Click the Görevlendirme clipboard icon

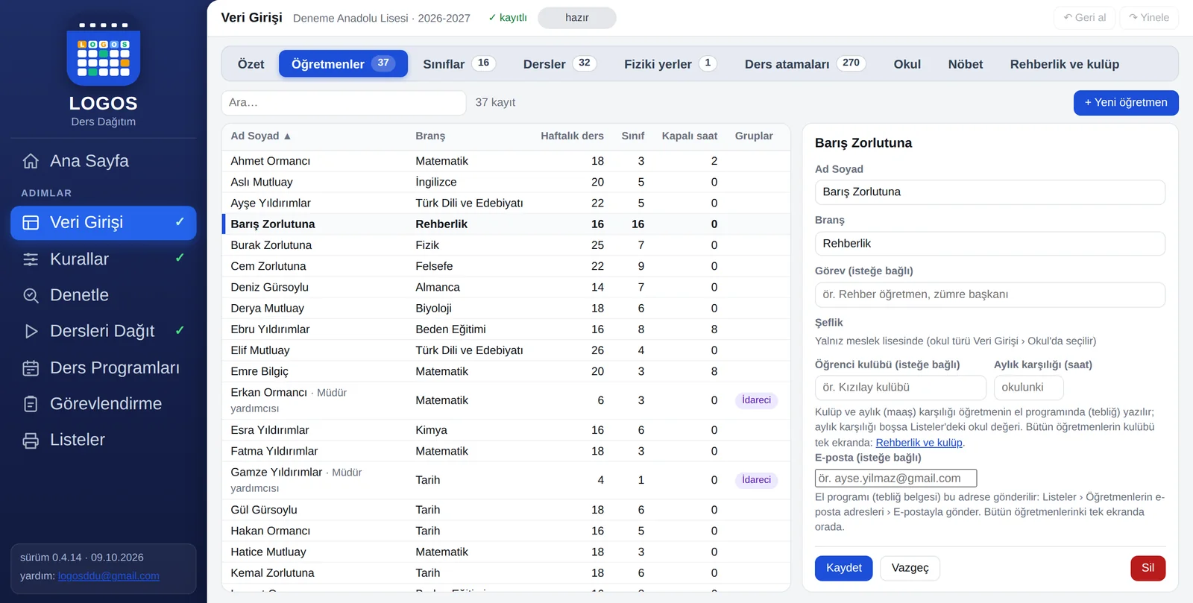[31, 404]
